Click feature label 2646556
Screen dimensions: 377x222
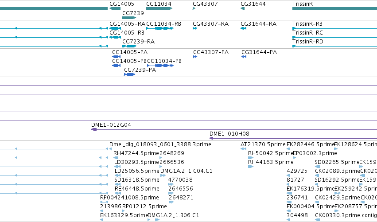coord(181,189)
